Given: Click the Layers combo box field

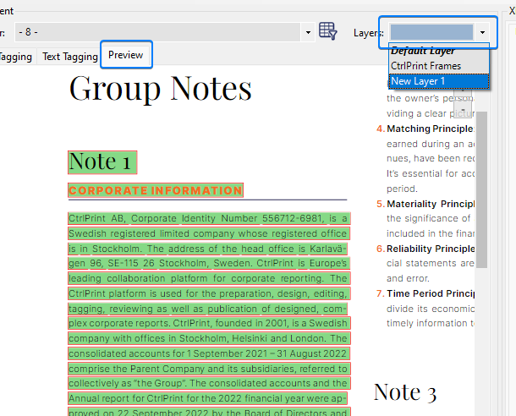Looking at the screenshot, I should 431,32.
